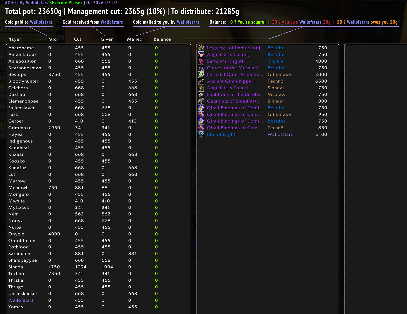Screen dimensions: 407x314
Task: Click the 4000 price for Sartura's Might
Action: (321, 61)
